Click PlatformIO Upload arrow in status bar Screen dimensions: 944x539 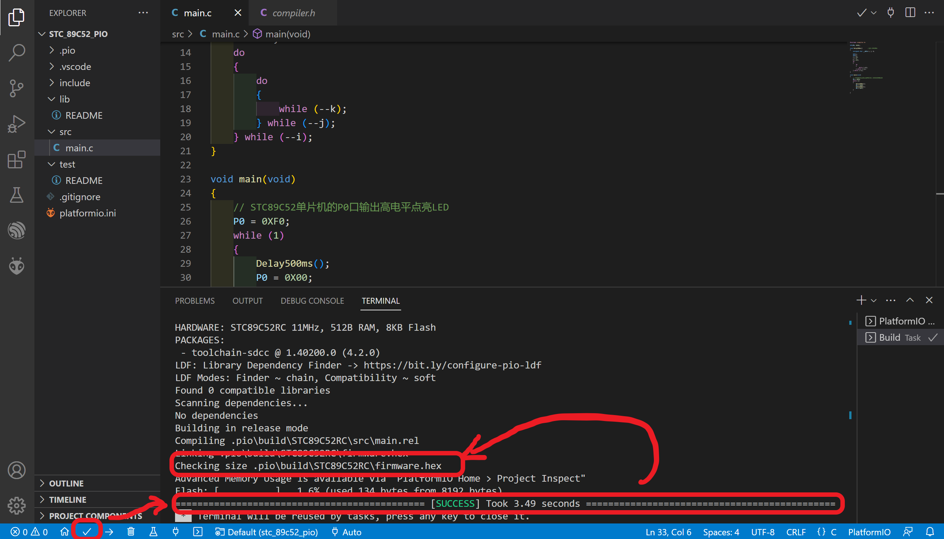click(109, 532)
